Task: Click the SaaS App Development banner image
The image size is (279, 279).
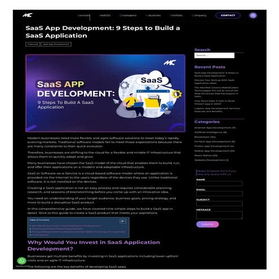Action: tap(105, 93)
